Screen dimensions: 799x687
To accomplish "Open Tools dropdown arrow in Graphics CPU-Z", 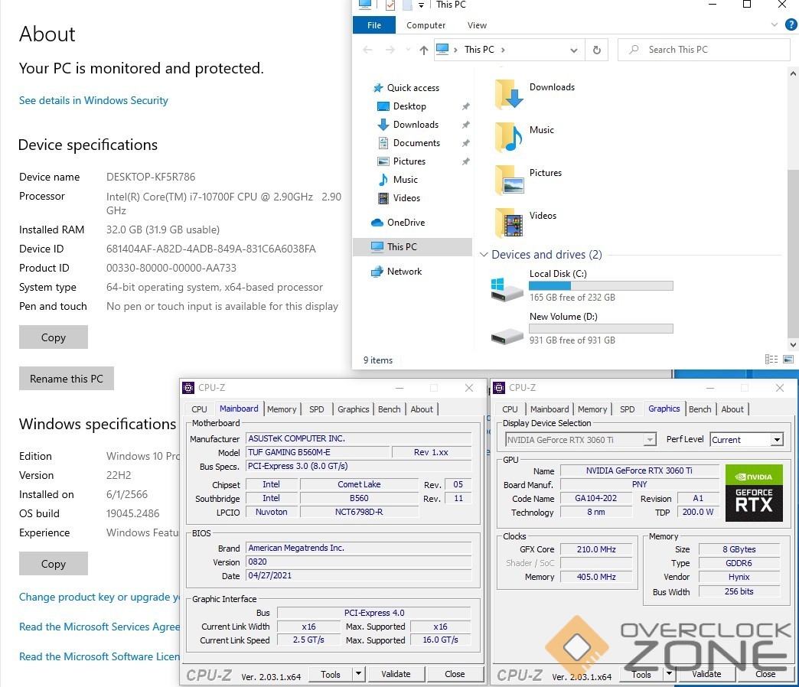I will (x=669, y=674).
